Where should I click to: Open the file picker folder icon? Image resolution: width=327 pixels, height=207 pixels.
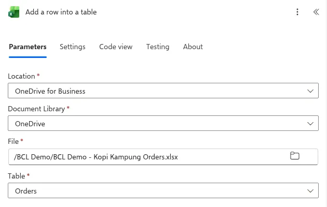pyautogui.click(x=295, y=156)
